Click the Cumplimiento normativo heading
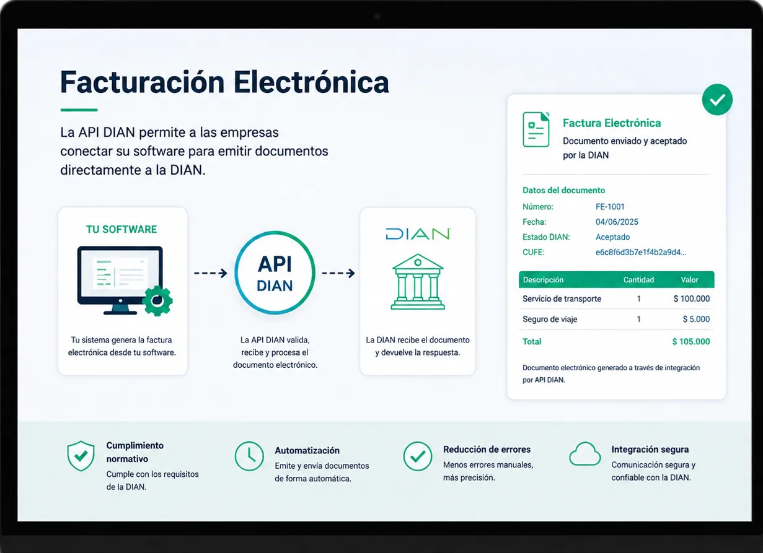 (135, 452)
